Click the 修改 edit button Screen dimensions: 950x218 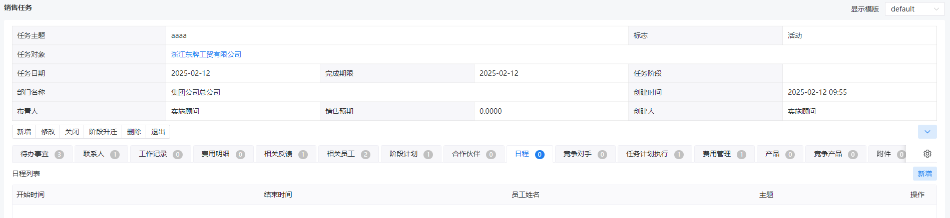tap(48, 132)
